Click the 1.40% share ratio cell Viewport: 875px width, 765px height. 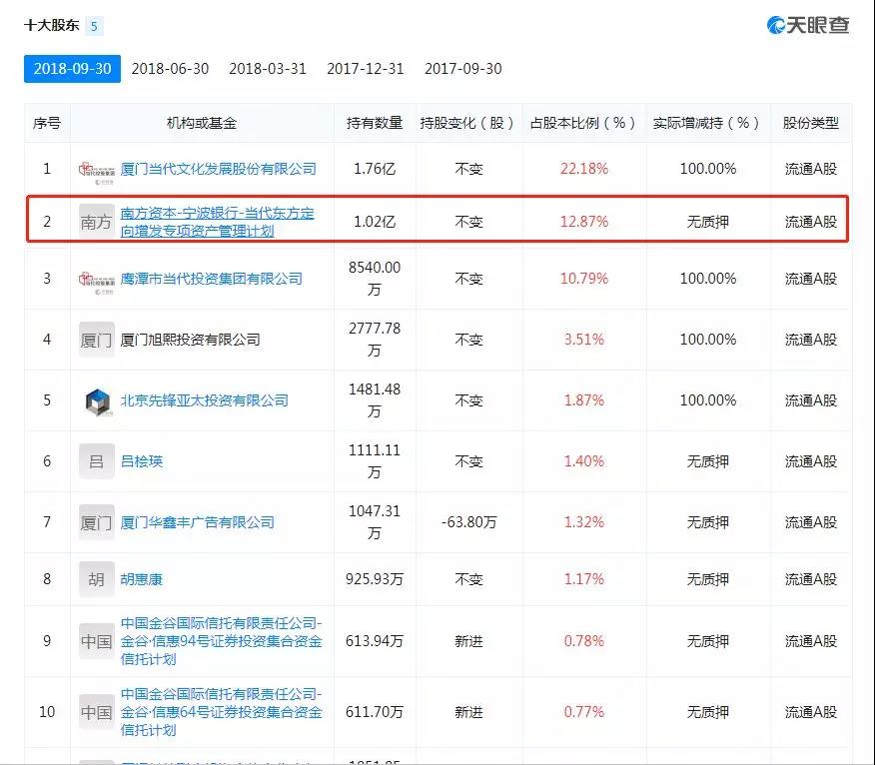[583, 461]
